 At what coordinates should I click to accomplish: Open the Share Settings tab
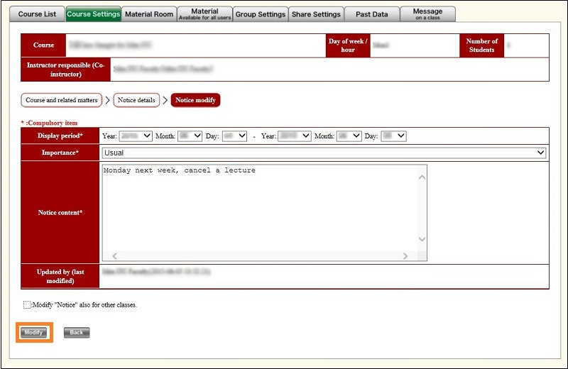(x=316, y=13)
